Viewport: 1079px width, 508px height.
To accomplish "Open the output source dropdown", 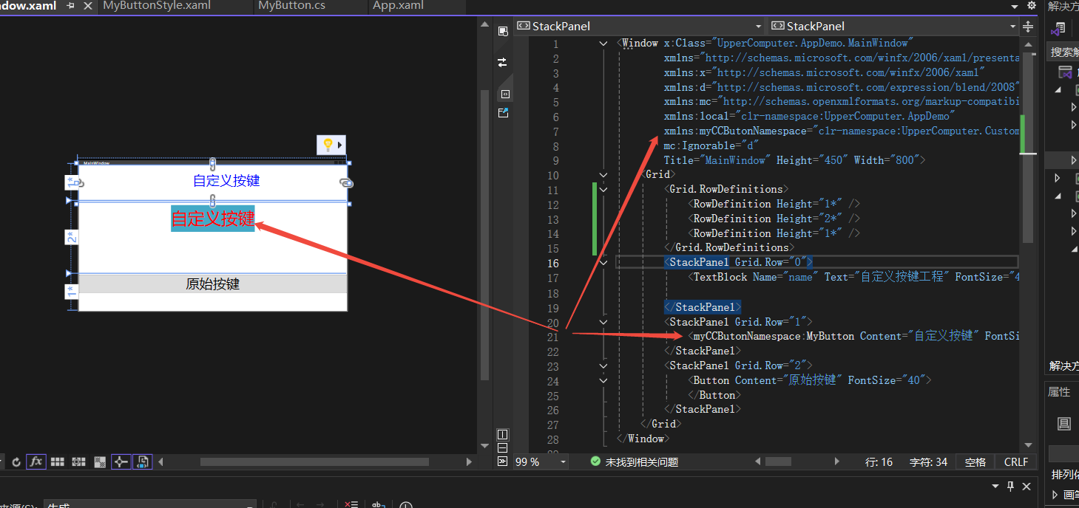I will pyautogui.click(x=151, y=505).
